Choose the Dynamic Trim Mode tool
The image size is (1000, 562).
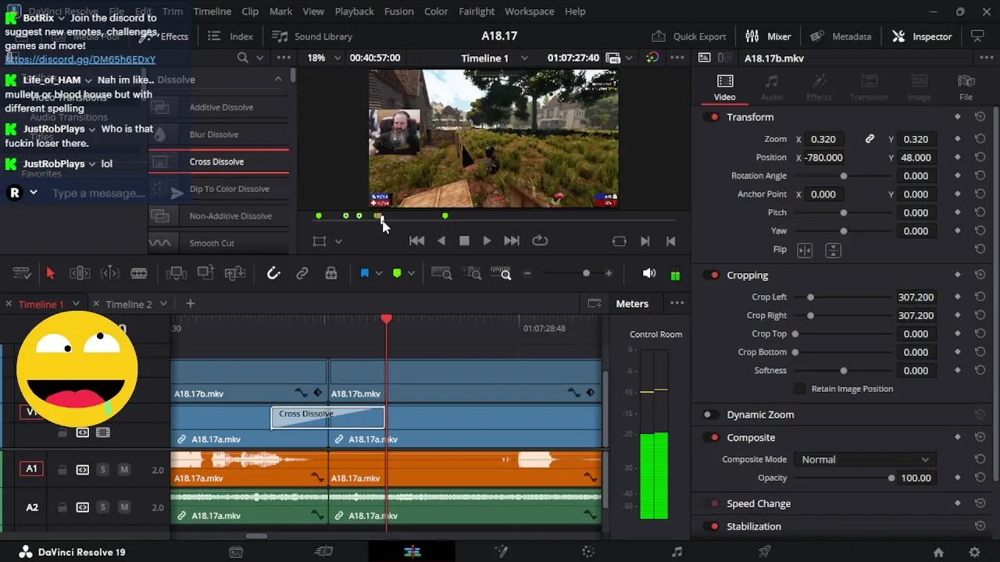pos(109,273)
